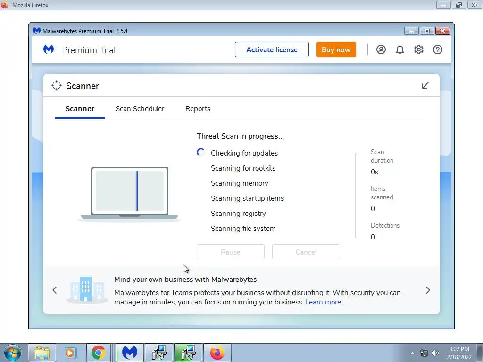Click the Windows Start button
Screen dimensions: 483x362
pyautogui.click(x=12, y=353)
